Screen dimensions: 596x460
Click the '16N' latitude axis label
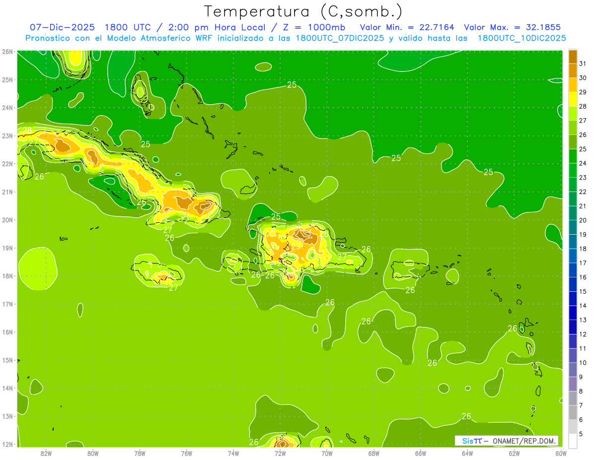[7, 332]
